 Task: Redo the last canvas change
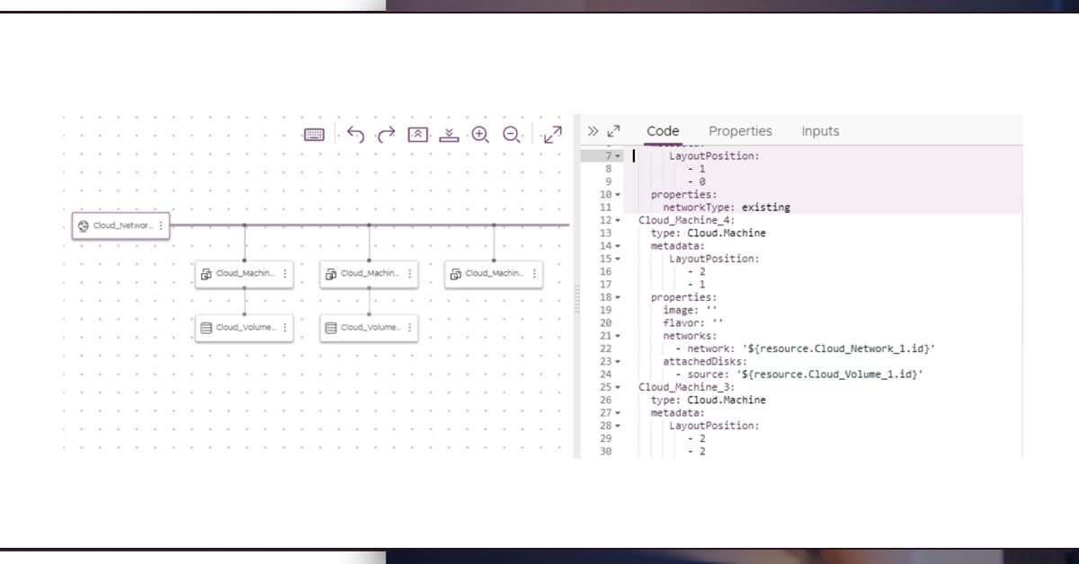pyautogui.click(x=386, y=135)
